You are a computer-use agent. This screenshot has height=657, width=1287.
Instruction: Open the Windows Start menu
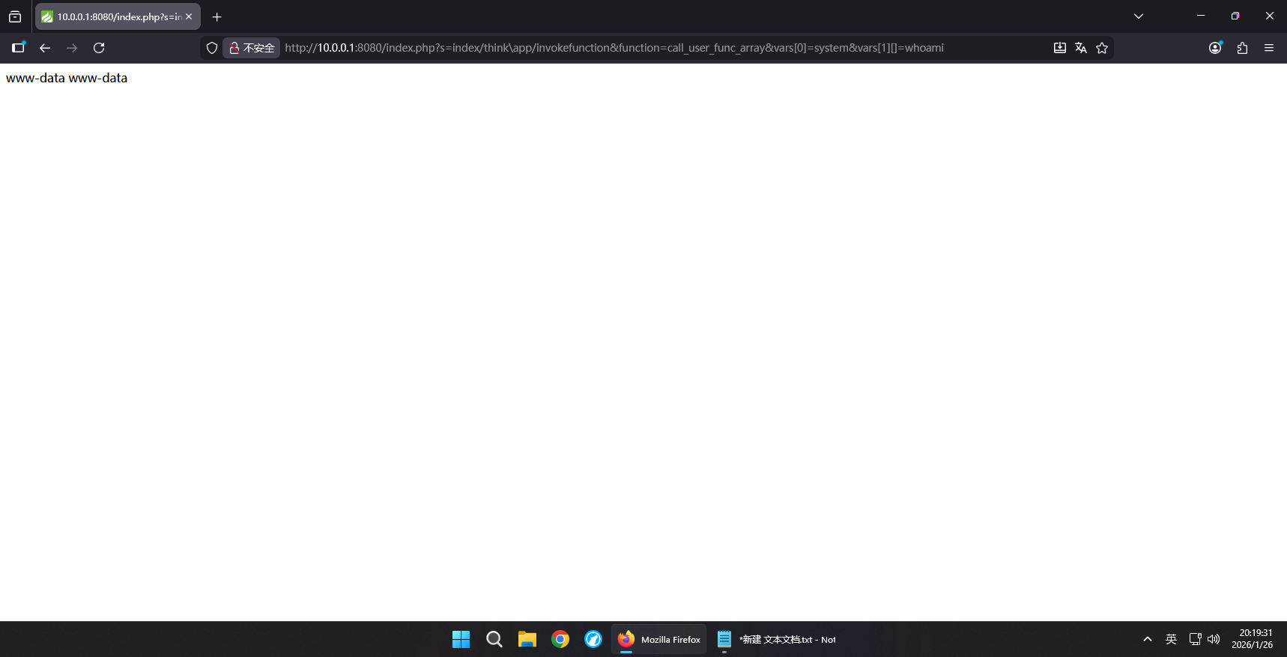click(x=461, y=639)
